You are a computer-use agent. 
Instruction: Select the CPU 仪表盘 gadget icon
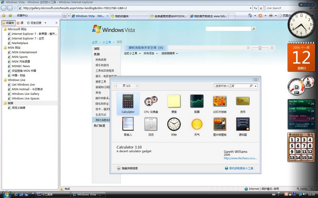tap(151, 101)
